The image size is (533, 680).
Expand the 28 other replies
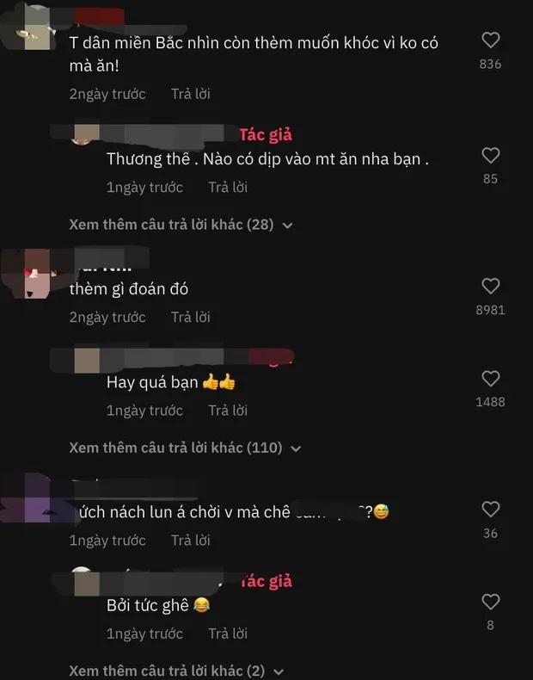[181, 225]
